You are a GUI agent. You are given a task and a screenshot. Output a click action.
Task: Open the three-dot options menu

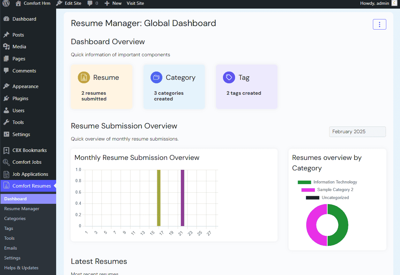coord(379,24)
